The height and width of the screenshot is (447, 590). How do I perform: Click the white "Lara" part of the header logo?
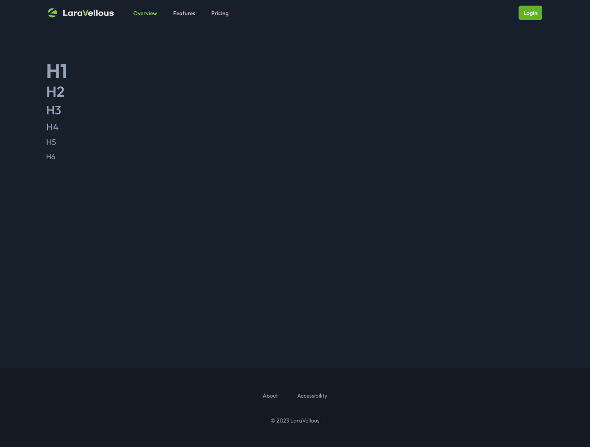[x=72, y=13]
